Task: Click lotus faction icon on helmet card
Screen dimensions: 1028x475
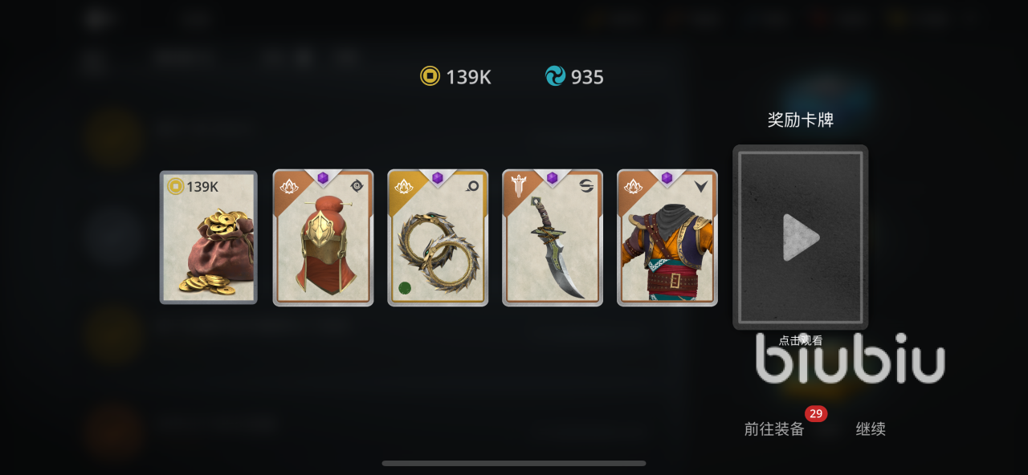Action: pos(288,186)
